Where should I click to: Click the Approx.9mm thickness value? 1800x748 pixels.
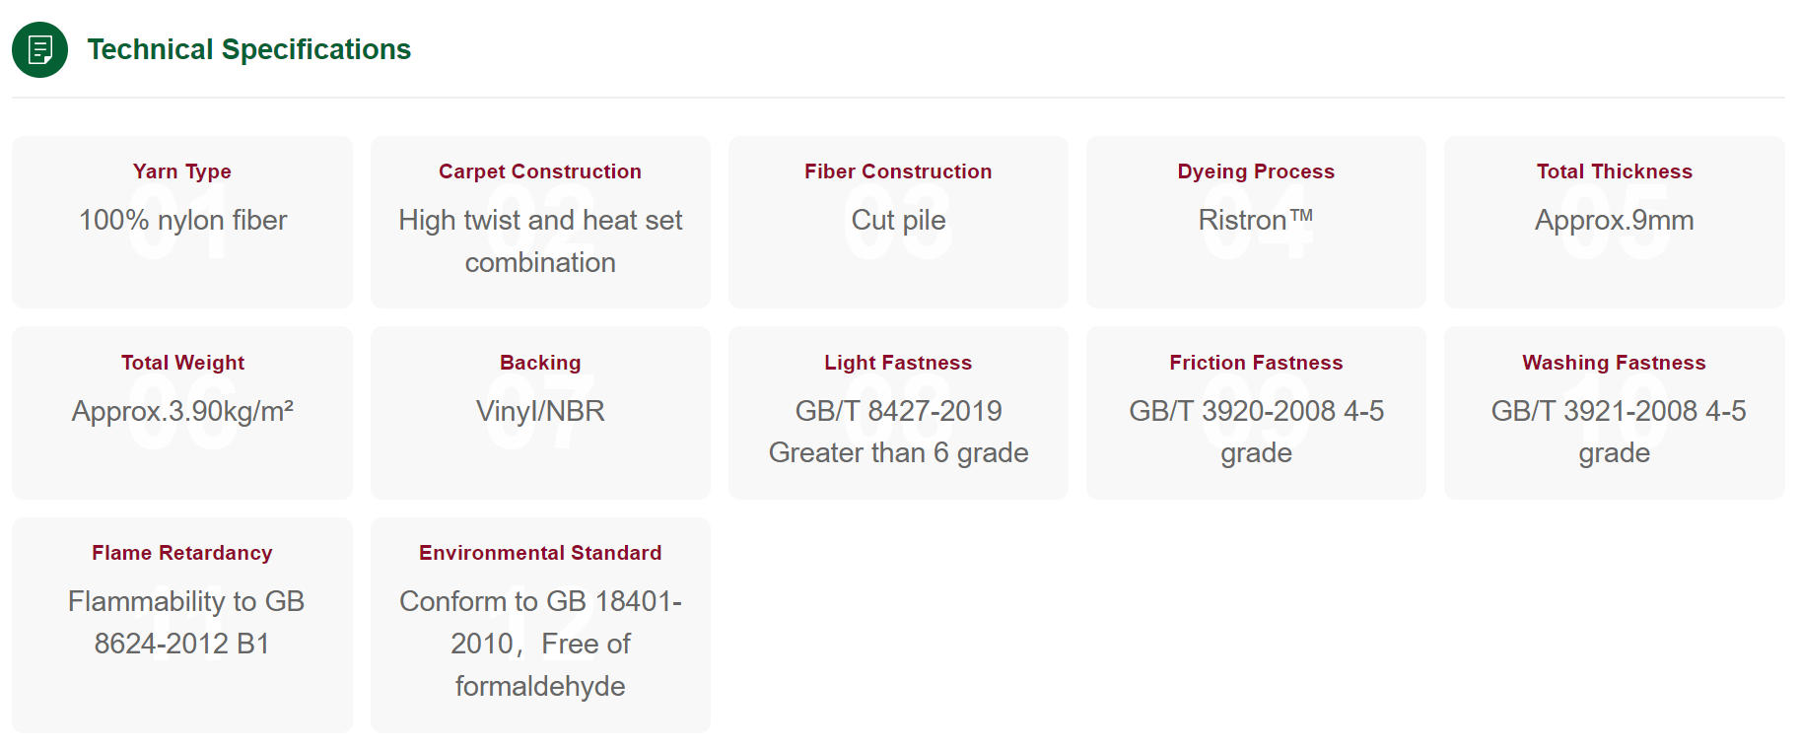pos(1615,220)
